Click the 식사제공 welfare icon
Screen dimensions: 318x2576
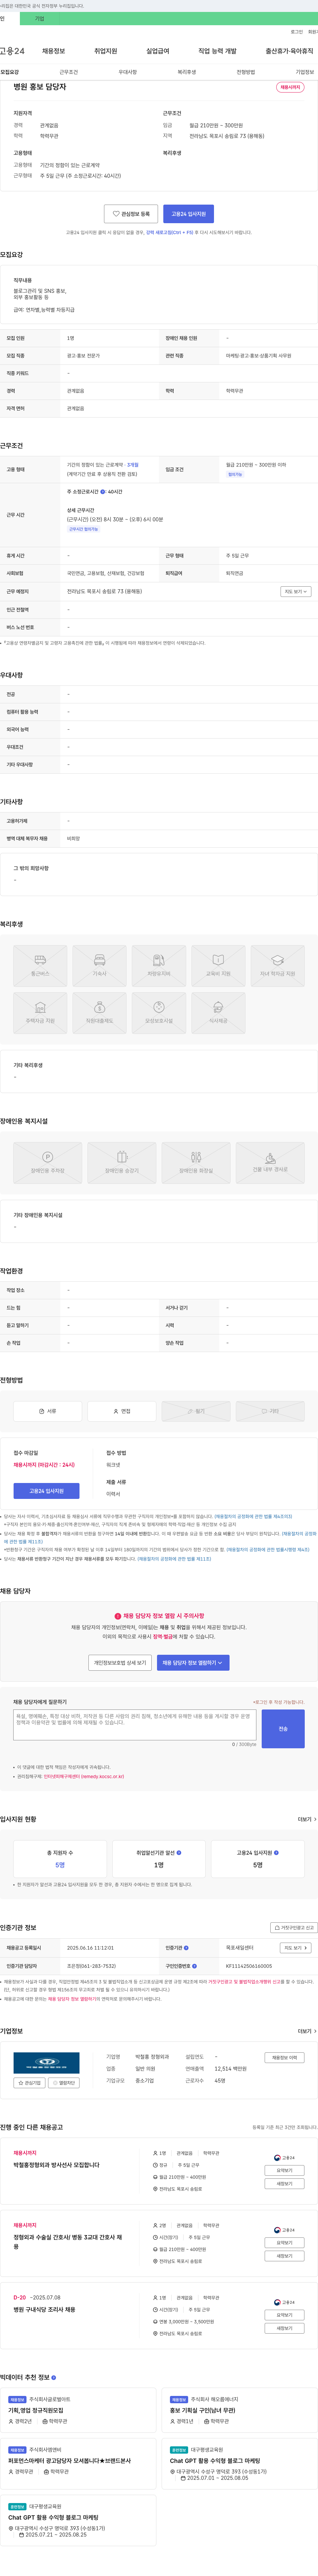tap(218, 1013)
